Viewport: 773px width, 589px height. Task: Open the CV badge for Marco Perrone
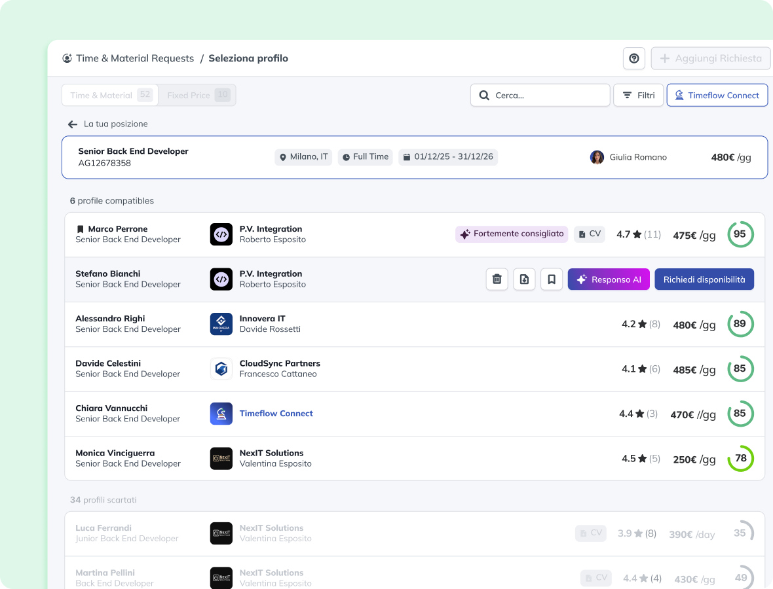pyautogui.click(x=590, y=234)
